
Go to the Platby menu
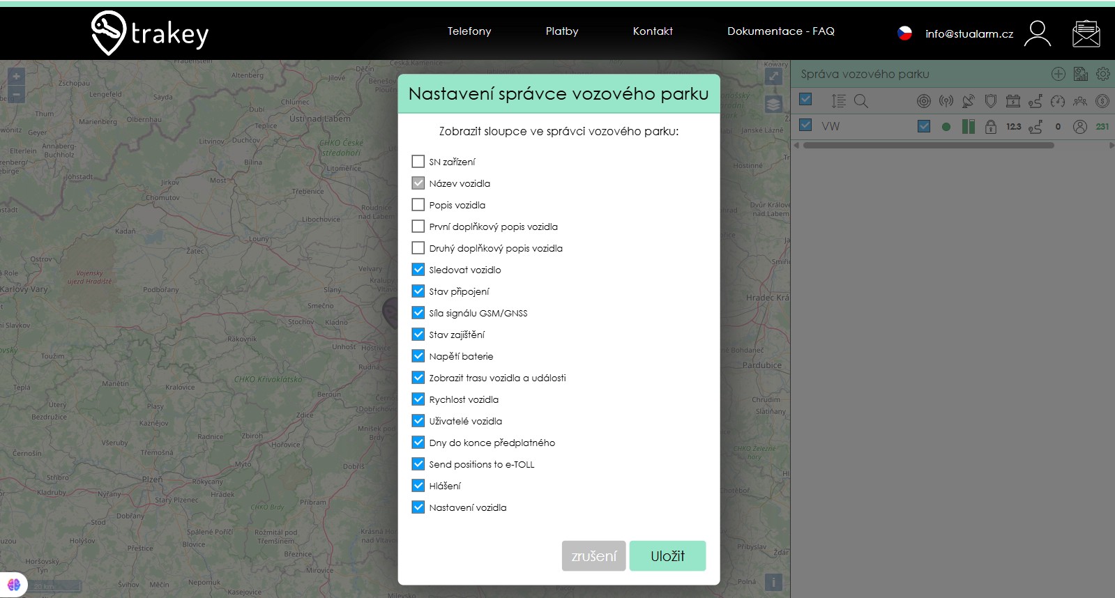(x=562, y=31)
